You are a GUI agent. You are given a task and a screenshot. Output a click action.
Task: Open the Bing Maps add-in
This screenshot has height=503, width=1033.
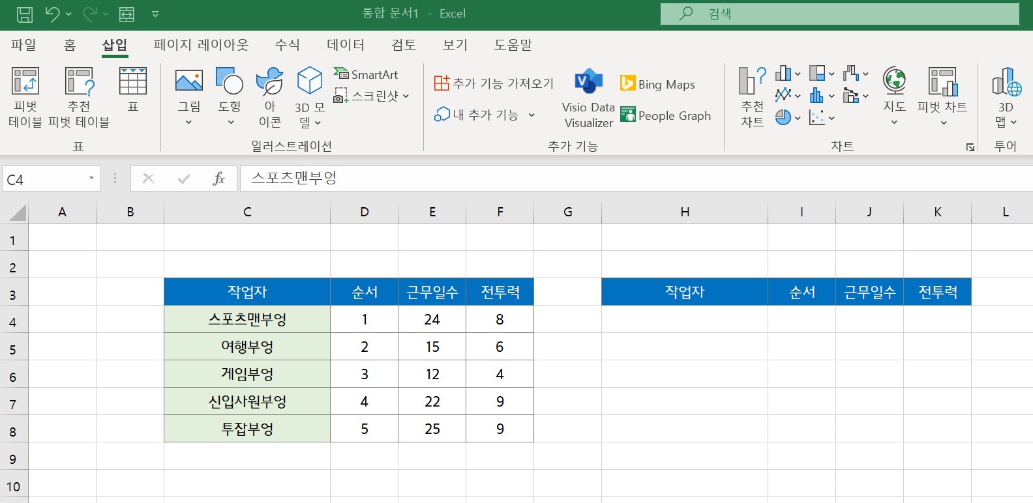pyautogui.click(x=657, y=84)
